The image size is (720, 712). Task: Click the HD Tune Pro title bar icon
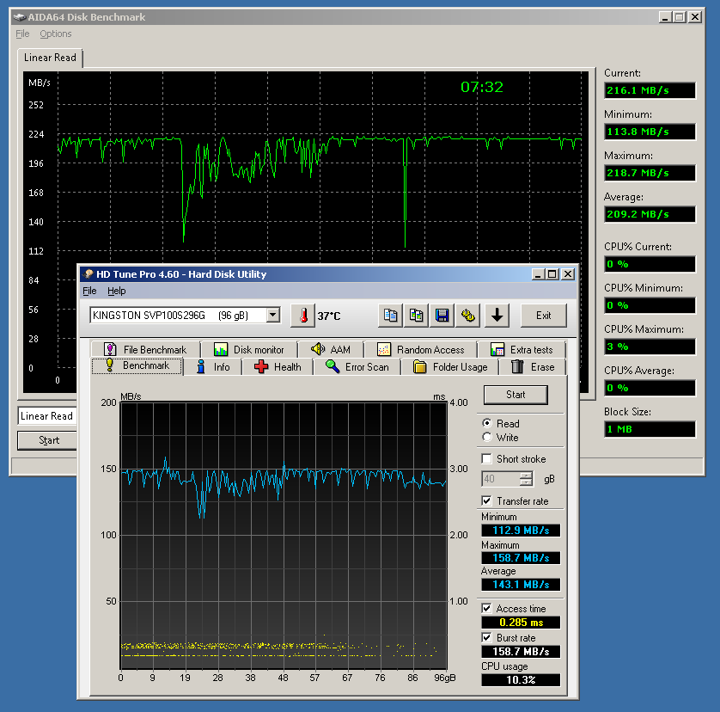coord(88,274)
